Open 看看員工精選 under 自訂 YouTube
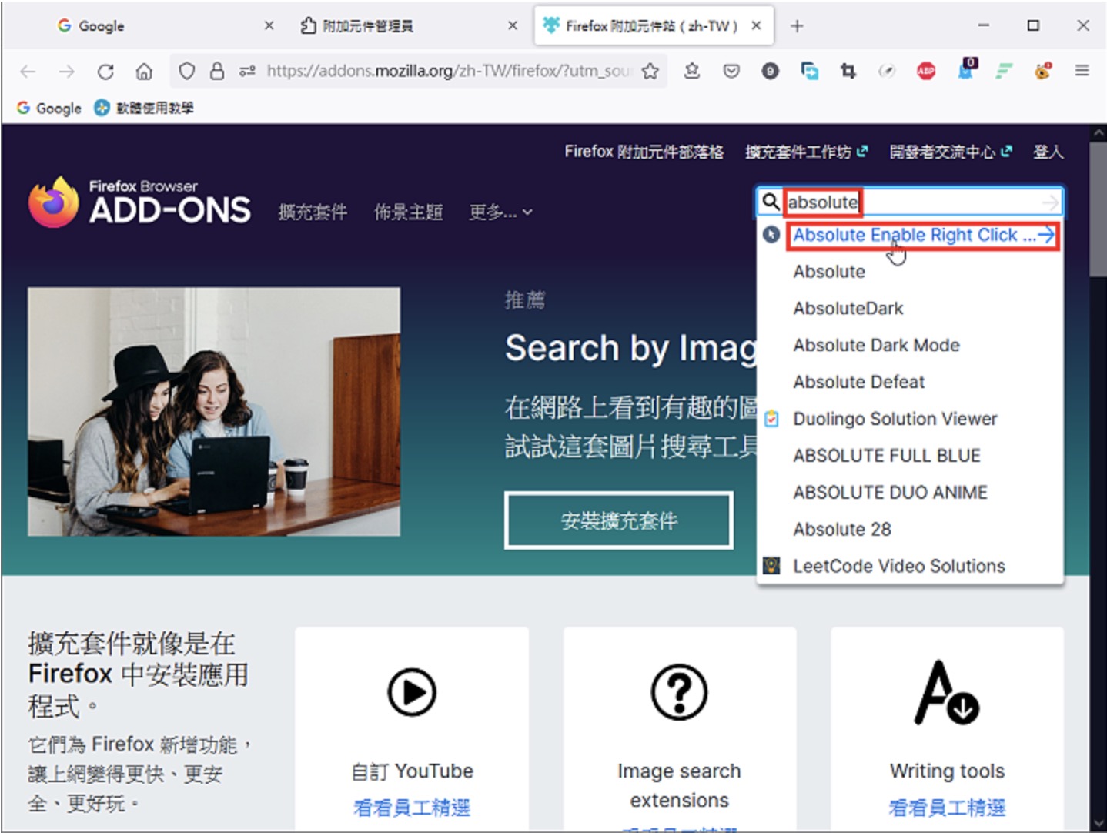The width and height of the screenshot is (1107, 833). coord(411,808)
